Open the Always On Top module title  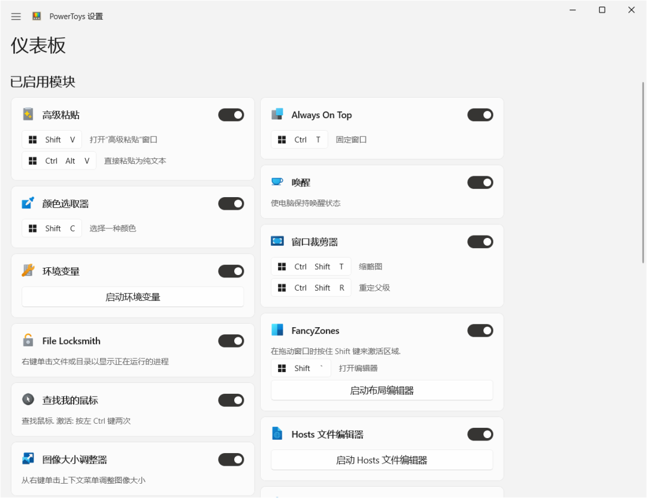pos(322,115)
